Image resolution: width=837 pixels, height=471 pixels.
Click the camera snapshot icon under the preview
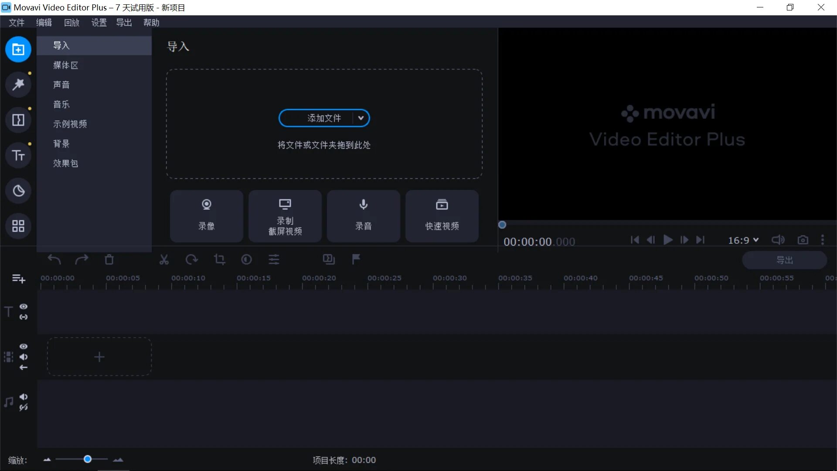[x=803, y=240]
